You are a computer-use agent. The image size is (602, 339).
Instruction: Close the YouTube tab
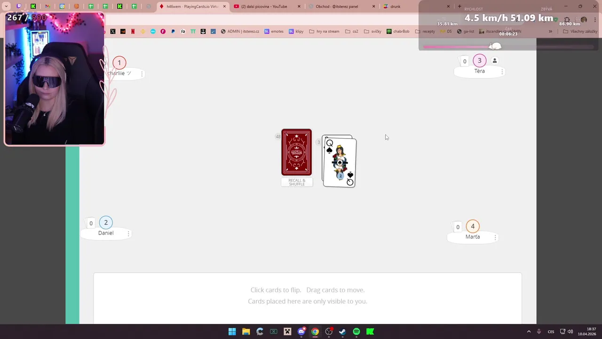299,7
